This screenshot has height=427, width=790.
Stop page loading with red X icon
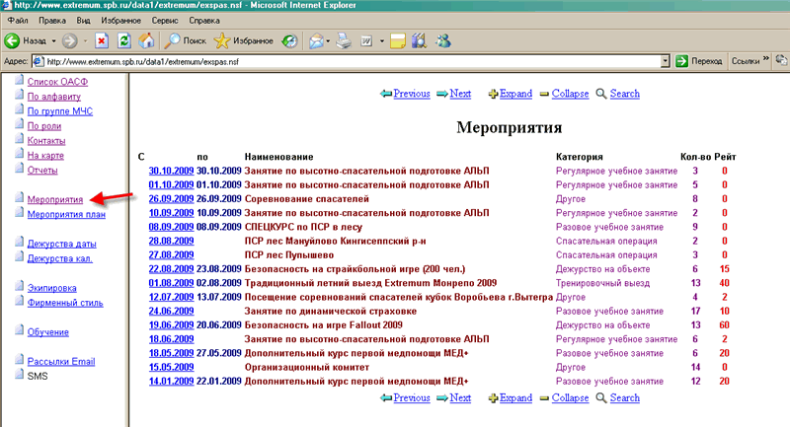coord(102,40)
